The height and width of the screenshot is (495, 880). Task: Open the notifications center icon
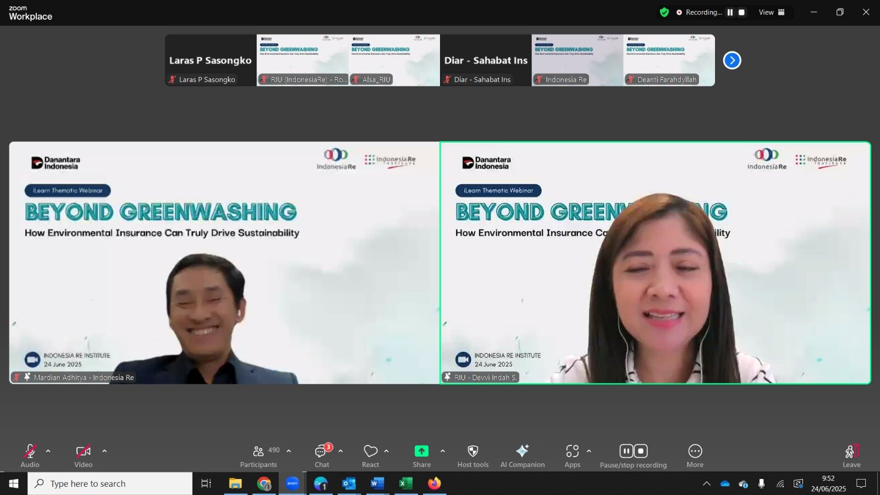point(861,484)
